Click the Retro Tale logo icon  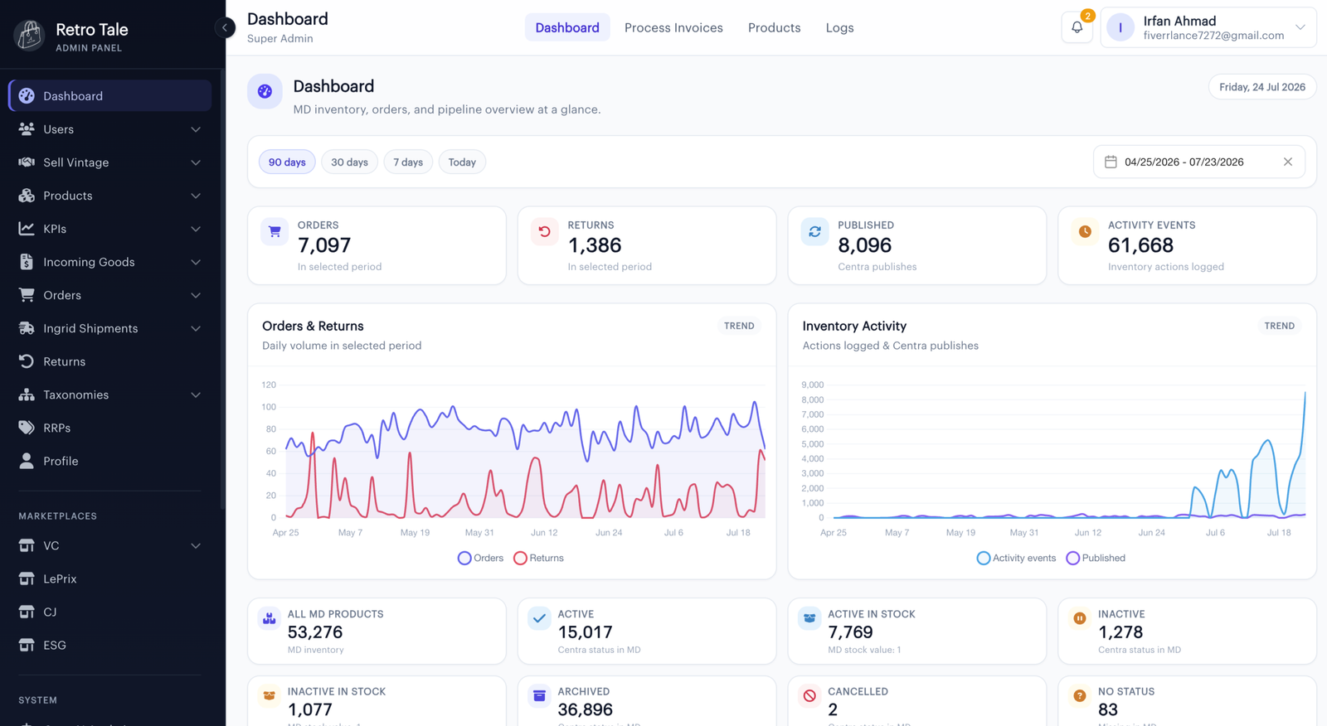(29, 36)
